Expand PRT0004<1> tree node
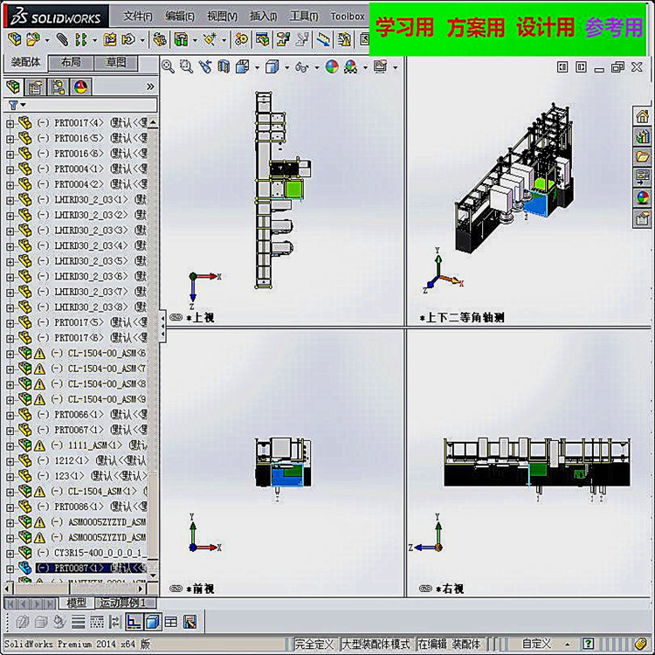655x655 pixels. click(10, 169)
